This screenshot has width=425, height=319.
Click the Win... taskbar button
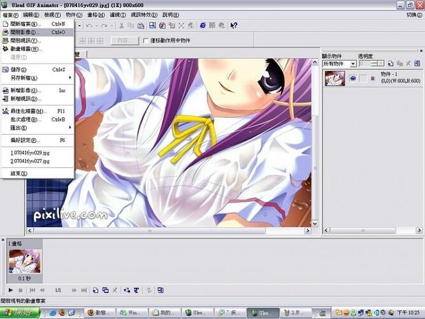[x=133, y=313]
